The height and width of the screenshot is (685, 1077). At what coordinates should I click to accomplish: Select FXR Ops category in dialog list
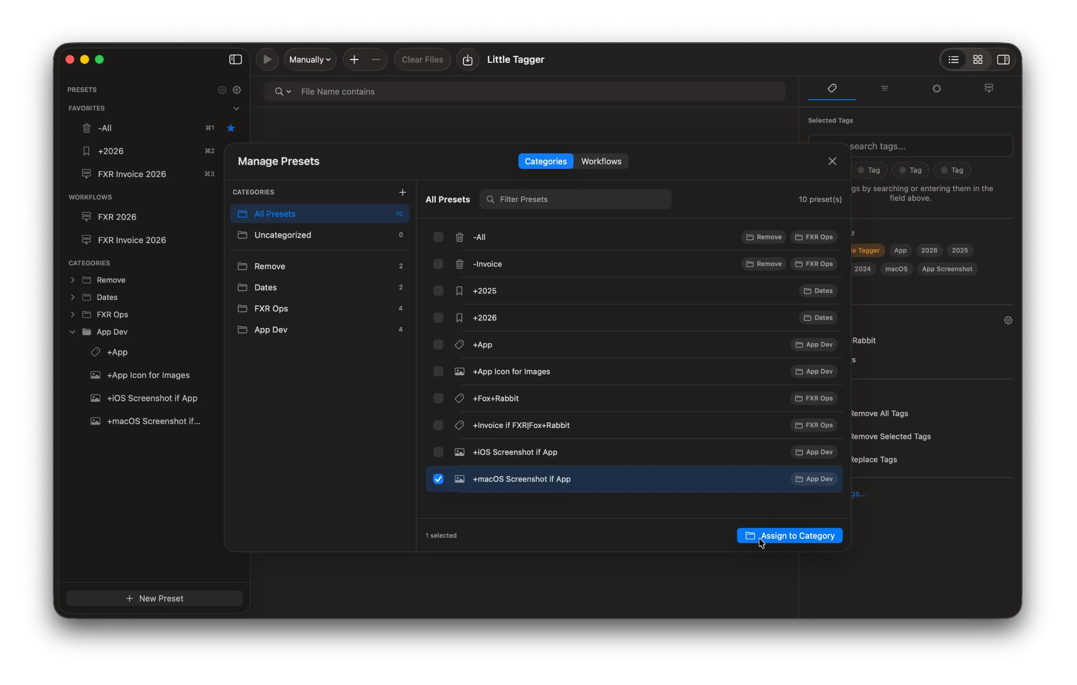coord(320,309)
